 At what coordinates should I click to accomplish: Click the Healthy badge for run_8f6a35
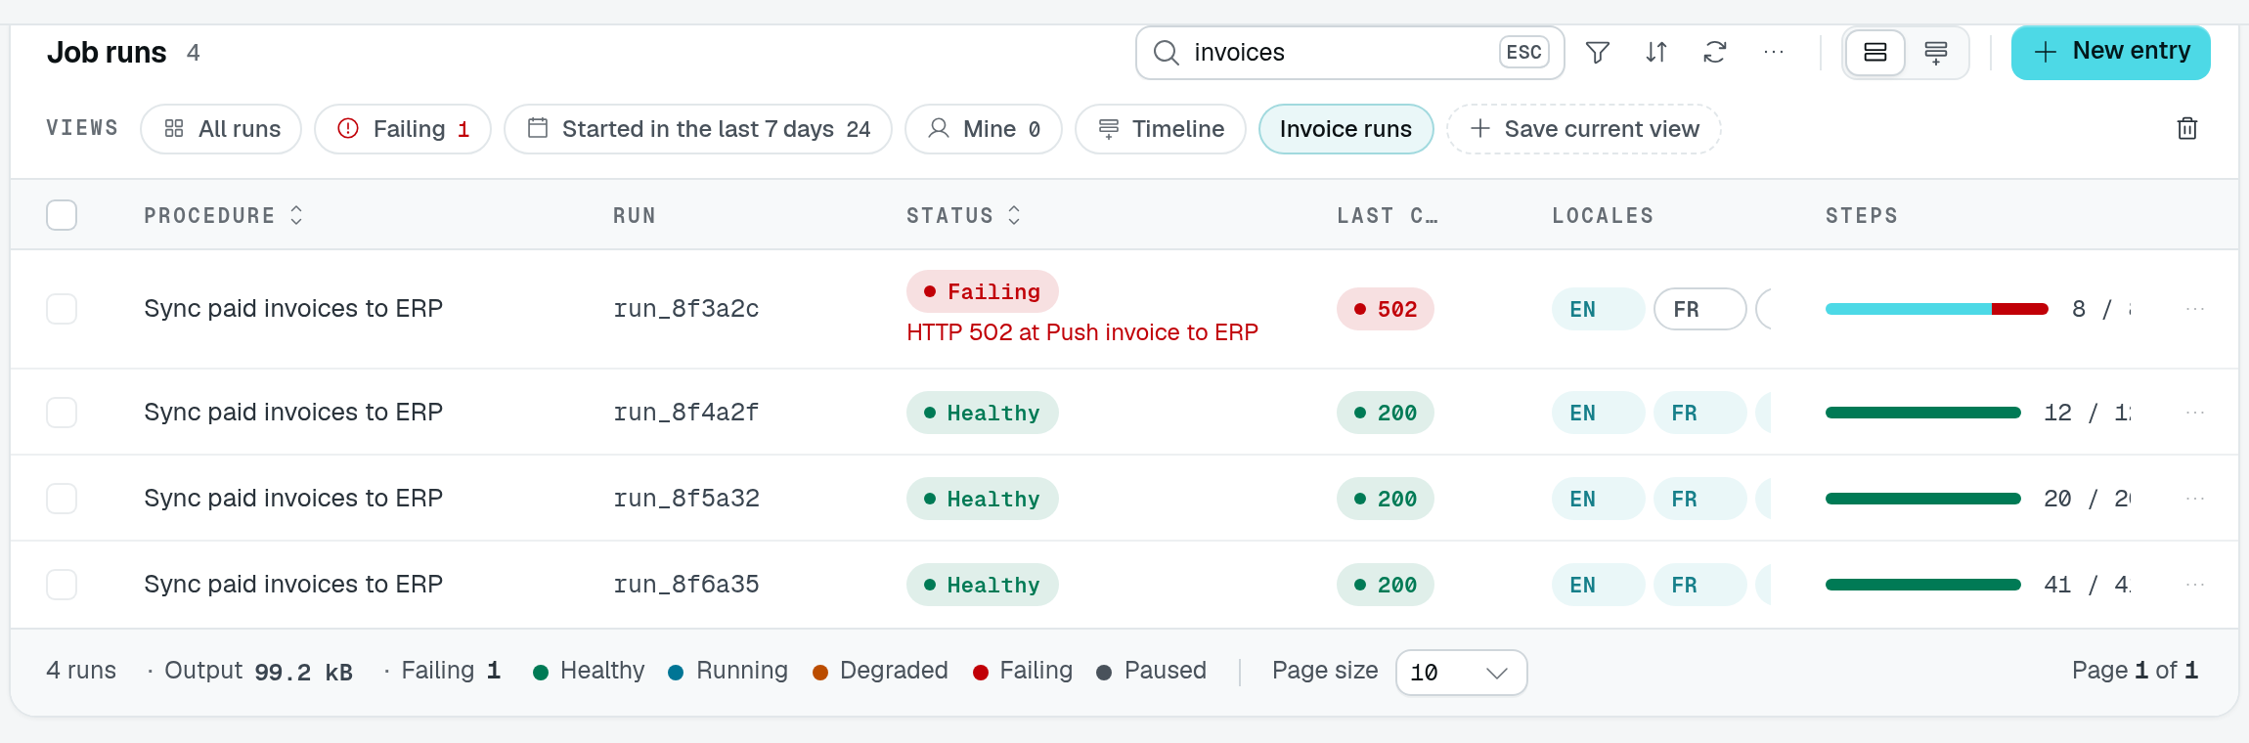click(983, 585)
